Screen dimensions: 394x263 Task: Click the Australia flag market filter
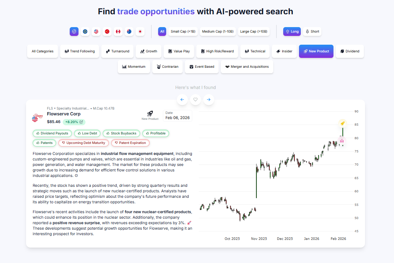point(129,32)
